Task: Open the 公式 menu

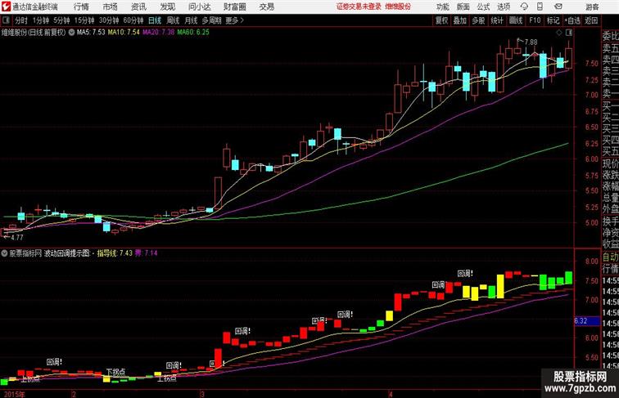Action: (483, 7)
